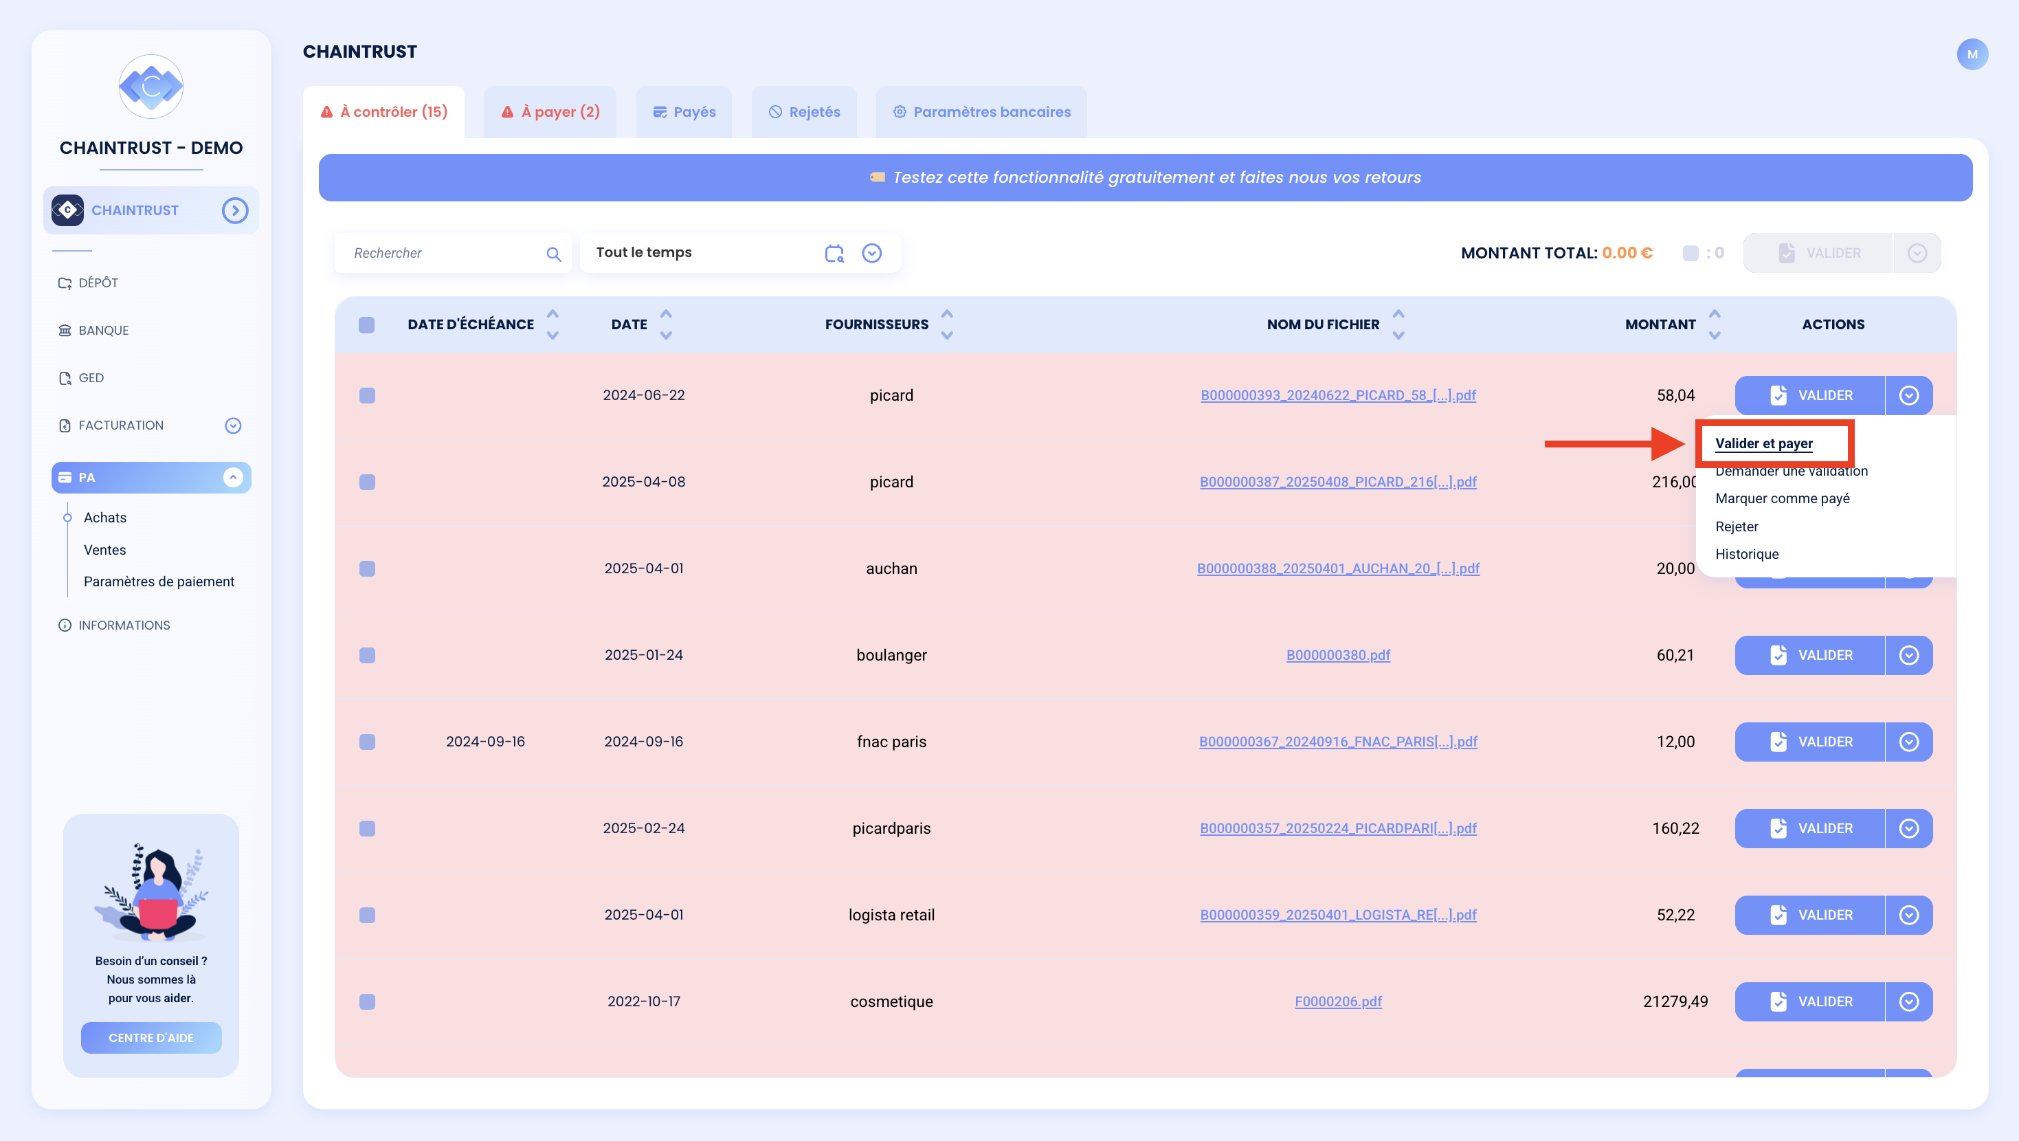Switch to the À payer (2) tab
This screenshot has width=2019, height=1141.
click(550, 112)
